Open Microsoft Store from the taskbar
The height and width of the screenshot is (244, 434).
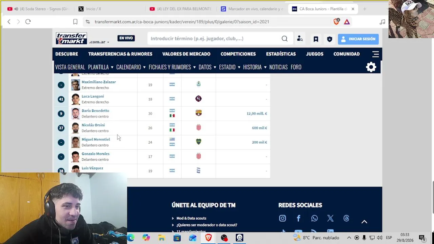(x=177, y=238)
